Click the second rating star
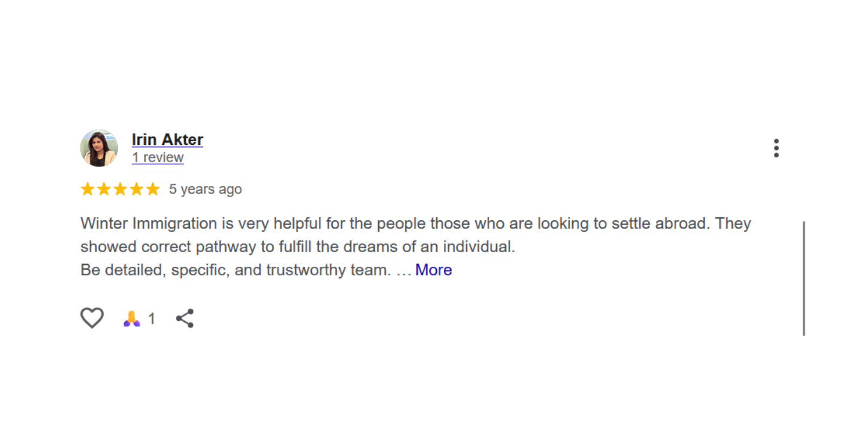863x431 pixels. pos(104,189)
